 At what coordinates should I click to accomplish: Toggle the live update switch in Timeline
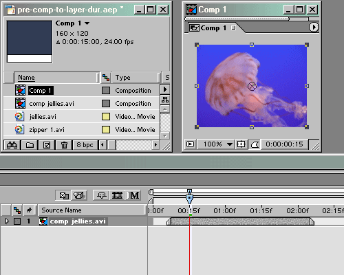(63, 195)
